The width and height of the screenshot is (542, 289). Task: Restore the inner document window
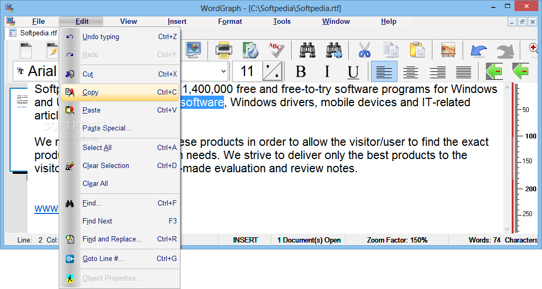(522, 22)
